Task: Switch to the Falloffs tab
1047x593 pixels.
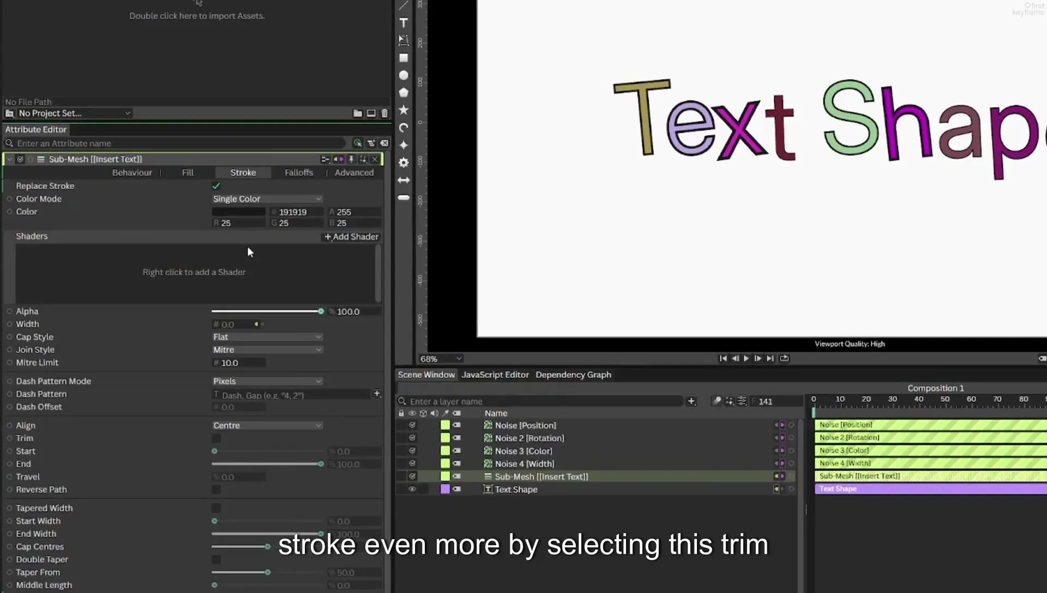Action: click(x=299, y=172)
